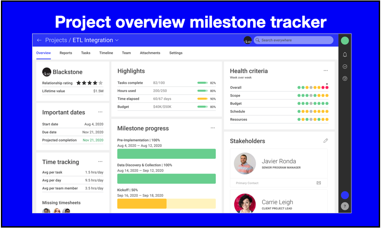Click Start date Aug 4, 2020 value

[94, 124]
